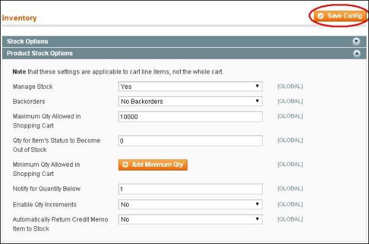This screenshot has height=244, width=369.
Task: Click the Notify for Quantity Below label
Action: click(47, 189)
